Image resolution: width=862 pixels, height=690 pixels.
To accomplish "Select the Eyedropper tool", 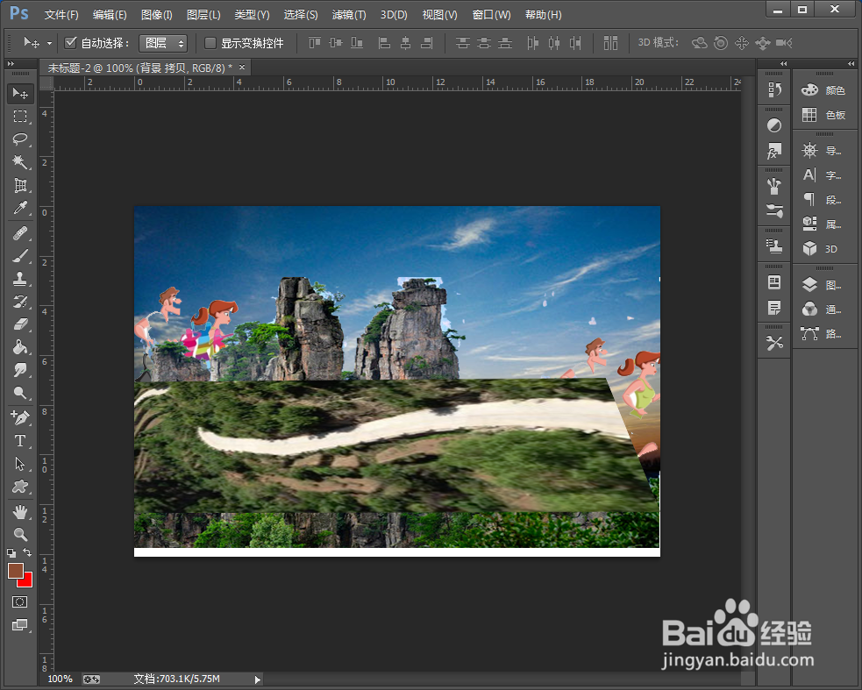I will pyautogui.click(x=20, y=207).
